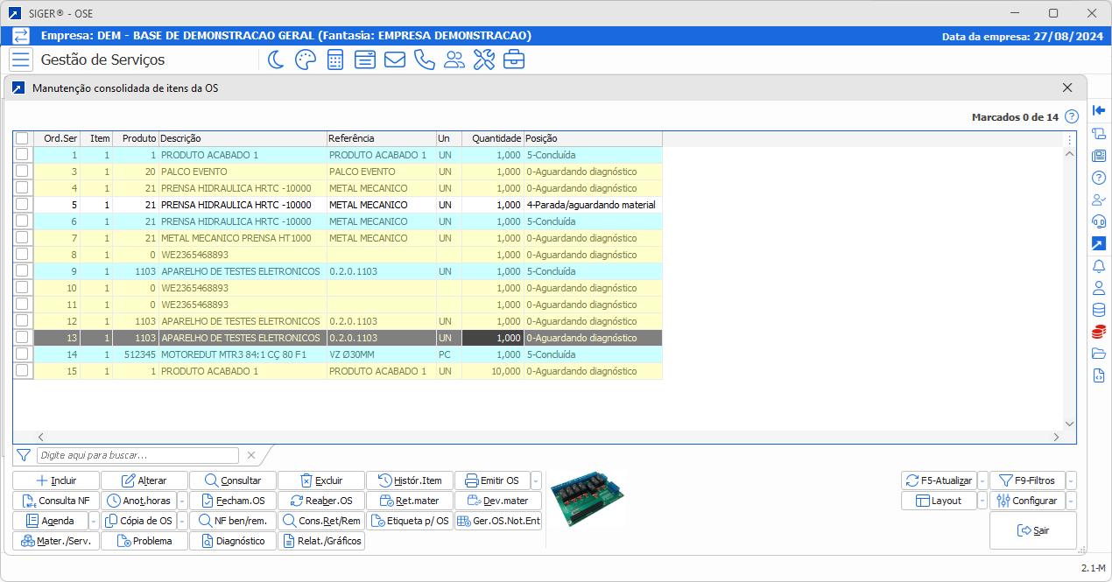Open the color palette theme icon
Screen dimensions: 1112x582
coord(305,60)
